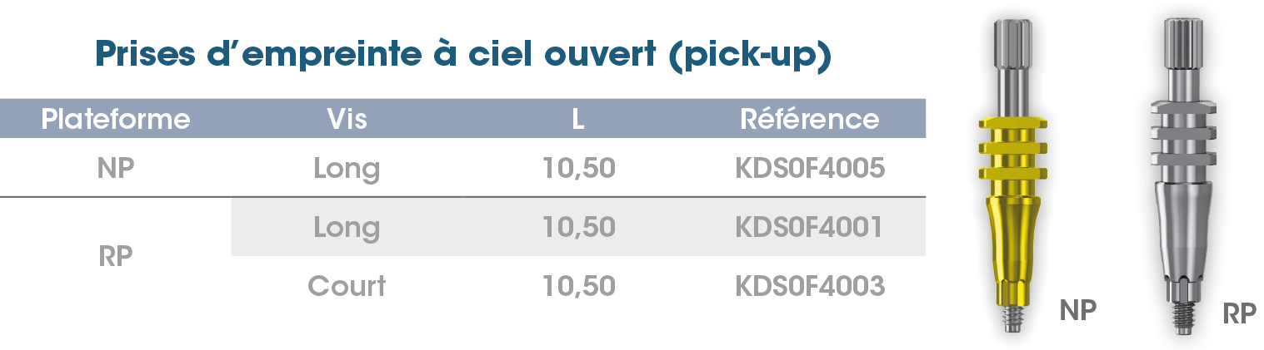
Task: Click the Plateforme column header
Action: coord(116,119)
